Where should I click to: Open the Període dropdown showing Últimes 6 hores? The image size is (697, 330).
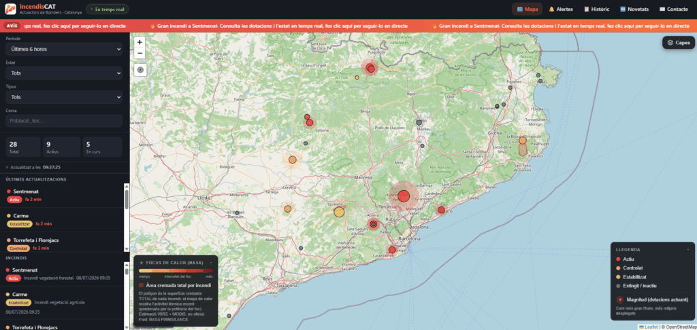(x=64, y=49)
